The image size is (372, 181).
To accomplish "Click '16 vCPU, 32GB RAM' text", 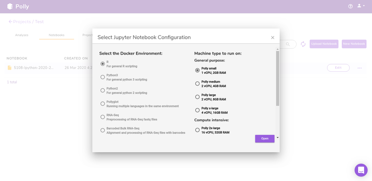I will [216, 133].
